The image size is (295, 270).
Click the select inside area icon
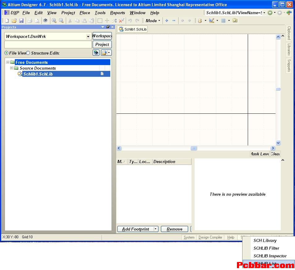pyautogui.click(x=100, y=21)
